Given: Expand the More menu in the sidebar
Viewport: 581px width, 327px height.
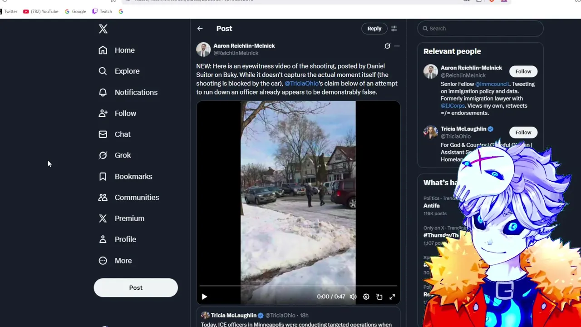Looking at the screenshot, I should [x=115, y=261].
